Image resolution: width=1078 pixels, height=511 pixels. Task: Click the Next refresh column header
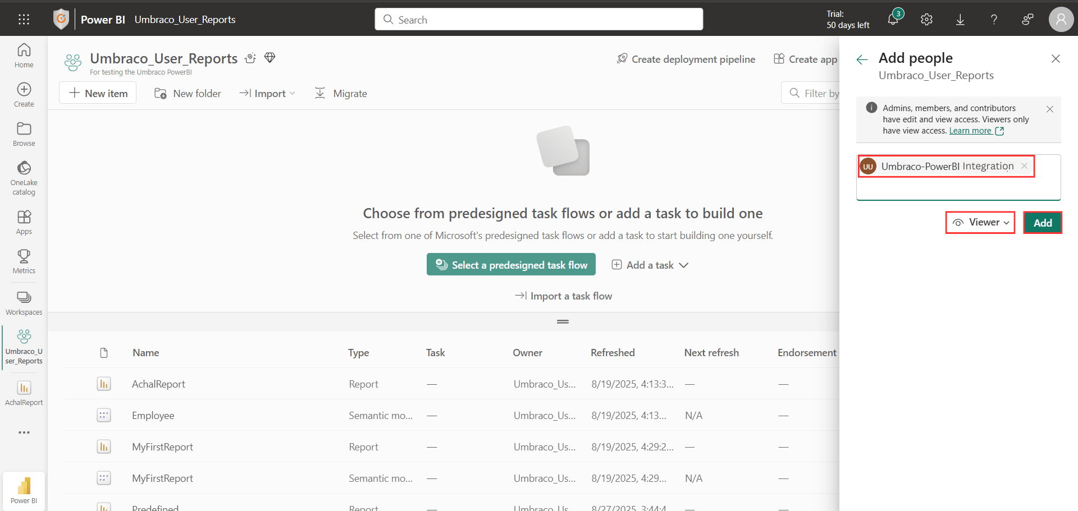(x=711, y=353)
